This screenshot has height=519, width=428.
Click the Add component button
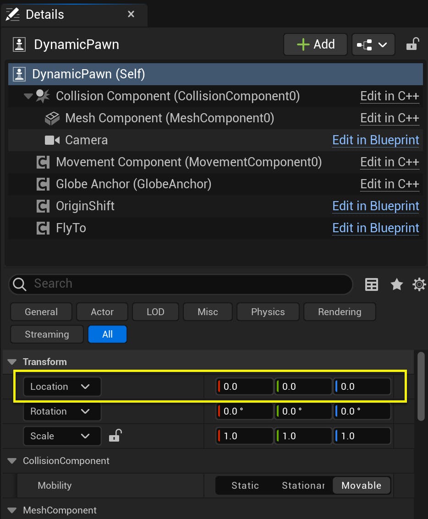pyautogui.click(x=315, y=44)
